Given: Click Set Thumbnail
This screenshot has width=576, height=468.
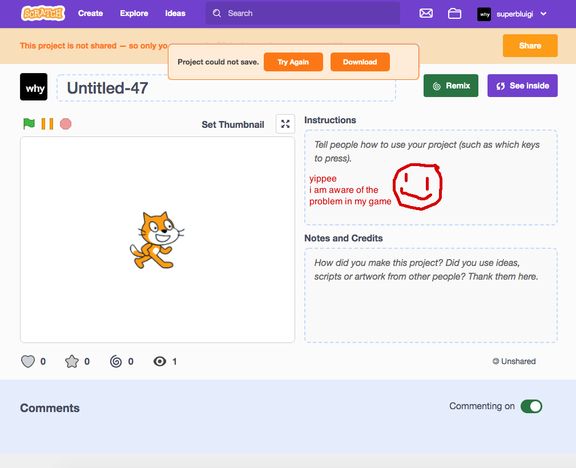Looking at the screenshot, I should pyautogui.click(x=233, y=124).
